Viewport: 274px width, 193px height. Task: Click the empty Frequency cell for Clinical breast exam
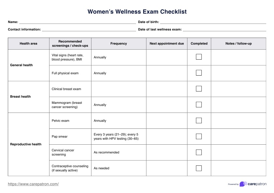click(118, 89)
